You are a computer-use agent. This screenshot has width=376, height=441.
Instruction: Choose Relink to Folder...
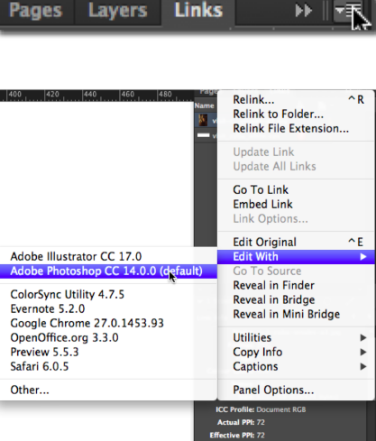pyautogui.click(x=296, y=114)
